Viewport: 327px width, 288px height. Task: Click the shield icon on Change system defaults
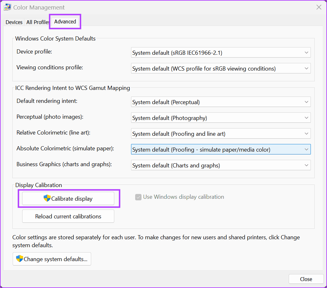[x=20, y=259]
